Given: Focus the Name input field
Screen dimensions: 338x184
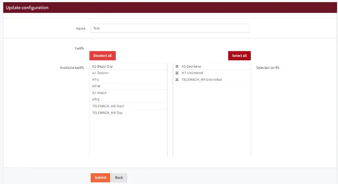Looking at the screenshot, I should tap(170, 28).
